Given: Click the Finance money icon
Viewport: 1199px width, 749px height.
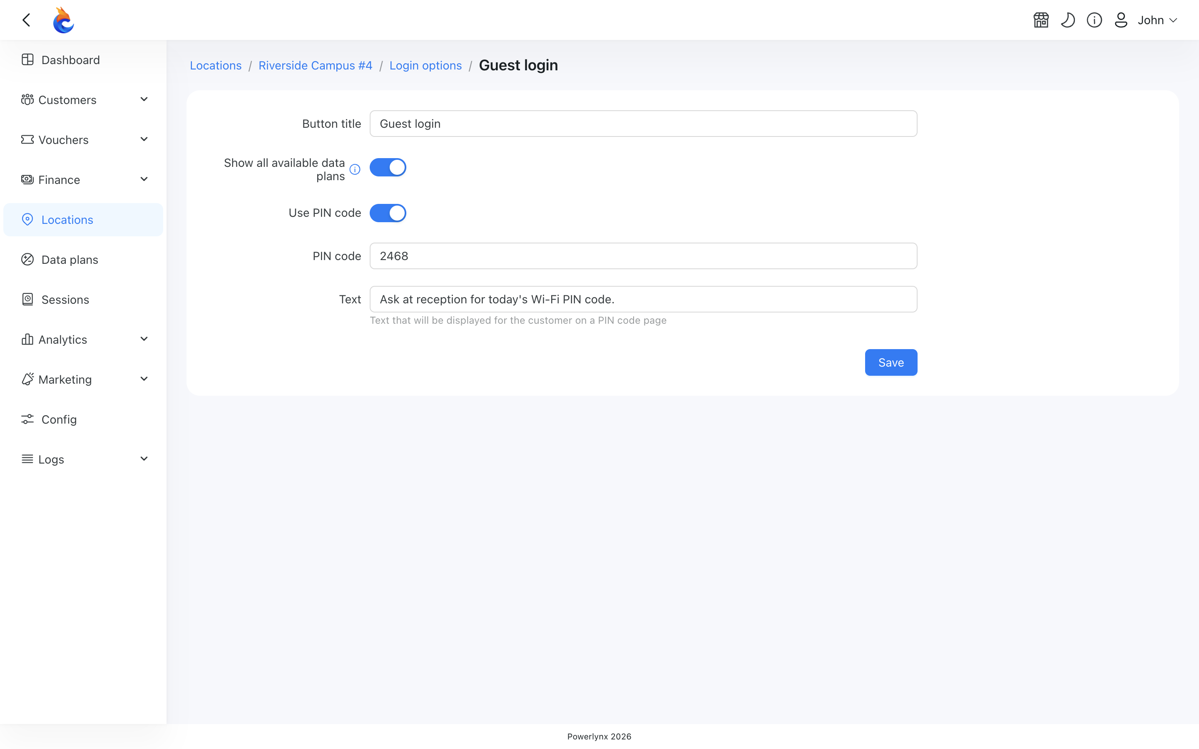Looking at the screenshot, I should tap(27, 179).
